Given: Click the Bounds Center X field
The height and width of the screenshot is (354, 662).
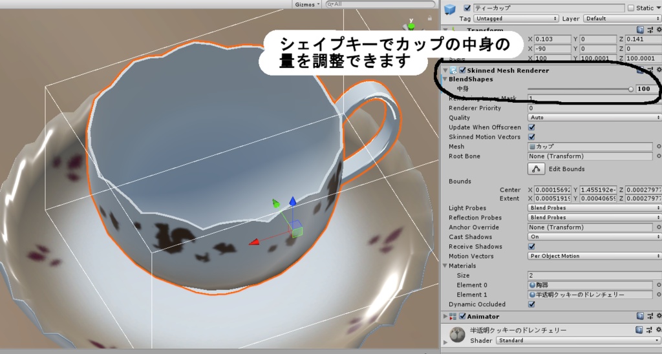Looking at the screenshot, I should [x=552, y=190].
